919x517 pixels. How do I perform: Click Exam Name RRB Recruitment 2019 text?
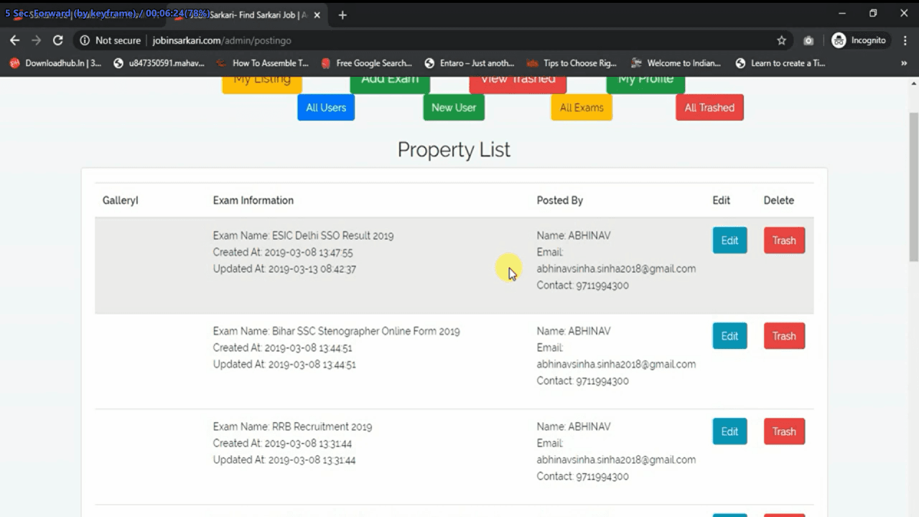[x=292, y=427]
